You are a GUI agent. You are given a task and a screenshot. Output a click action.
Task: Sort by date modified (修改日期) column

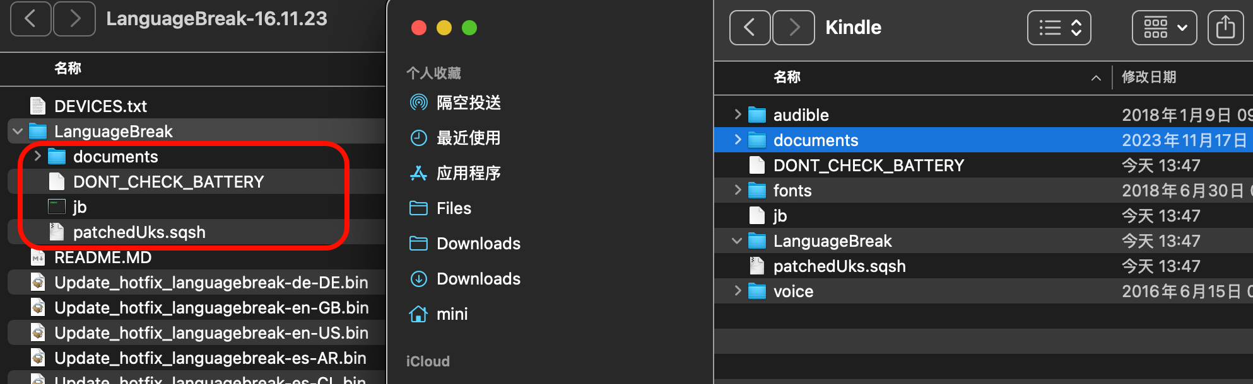[1148, 77]
